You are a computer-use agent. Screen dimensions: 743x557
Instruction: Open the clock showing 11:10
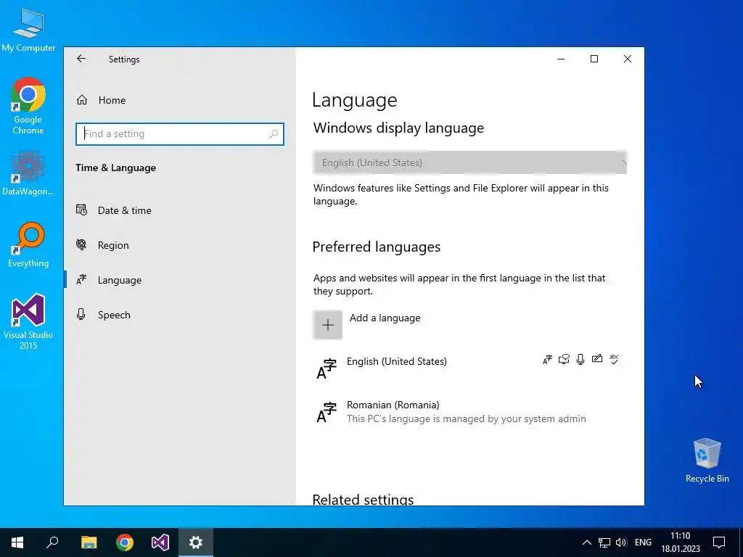(x=681, y=542)
